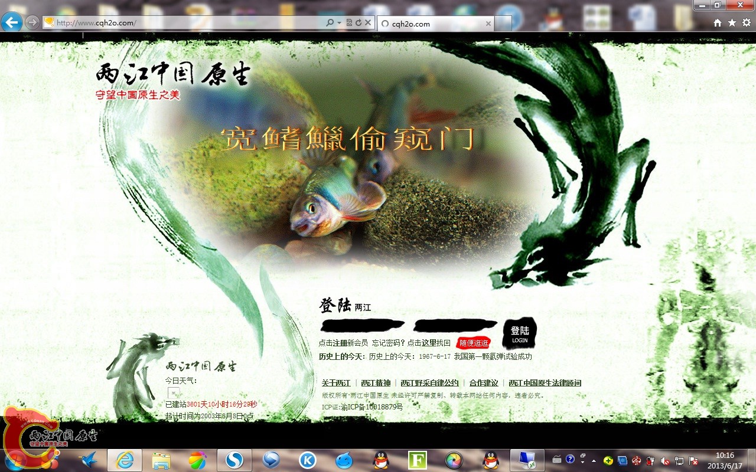This screenshot has height=472, width=756.
Task: Click the second ink-brush password field
Action: point(455,324)
